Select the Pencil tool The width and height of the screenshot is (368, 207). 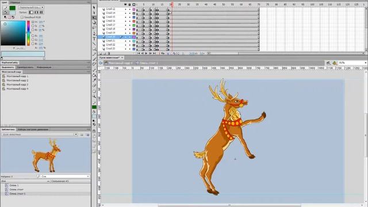pos(94,54)
